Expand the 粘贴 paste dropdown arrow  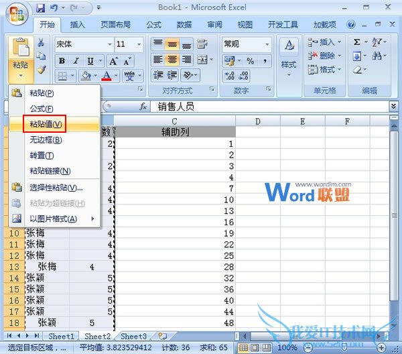21,75
